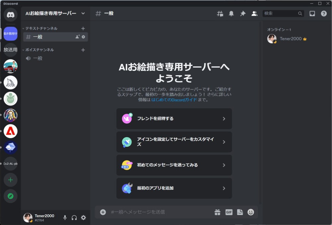Create invite for 一般 text channel
This screenshot has height=225, width=332.
click(x=77, y=37)
